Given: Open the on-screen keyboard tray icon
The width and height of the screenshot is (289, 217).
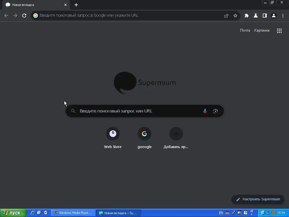Looking at the screenshot, I should coord(227,213).
